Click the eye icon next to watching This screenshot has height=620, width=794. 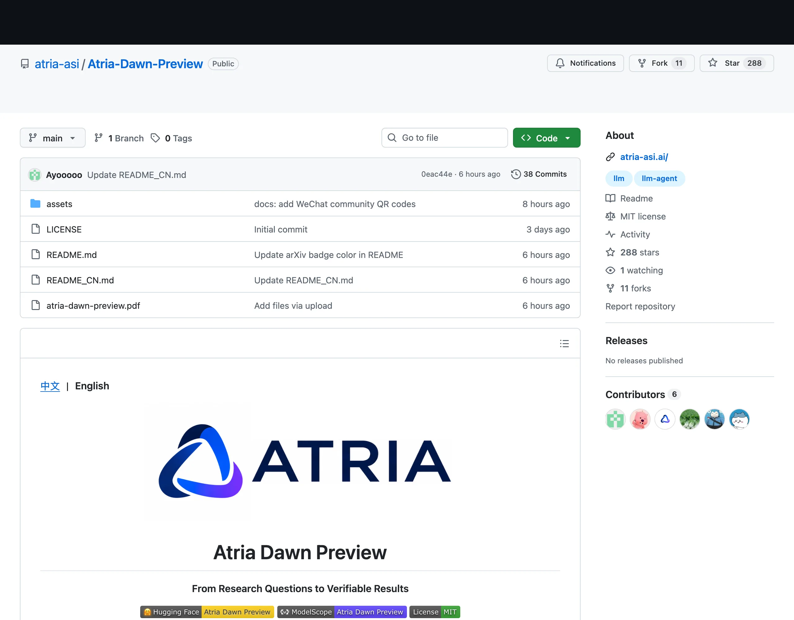(x=610, y=270)
